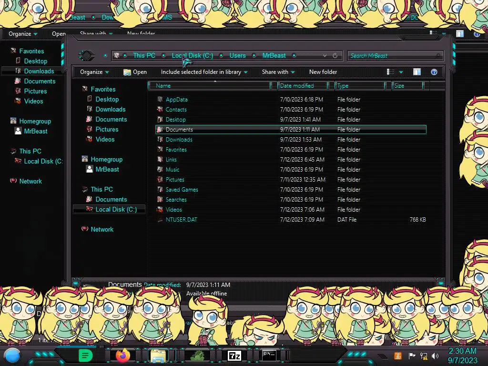Click the Saved Games folder icon

pyautogui.click(x=160, y=190)
